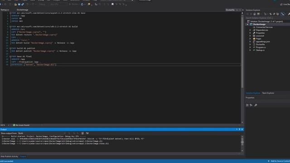Image resolution: width=290 pixels, height=163 pixels.
Task: Click the 'Build succeeded' status bar text
Action: click(x=7, y=161)
